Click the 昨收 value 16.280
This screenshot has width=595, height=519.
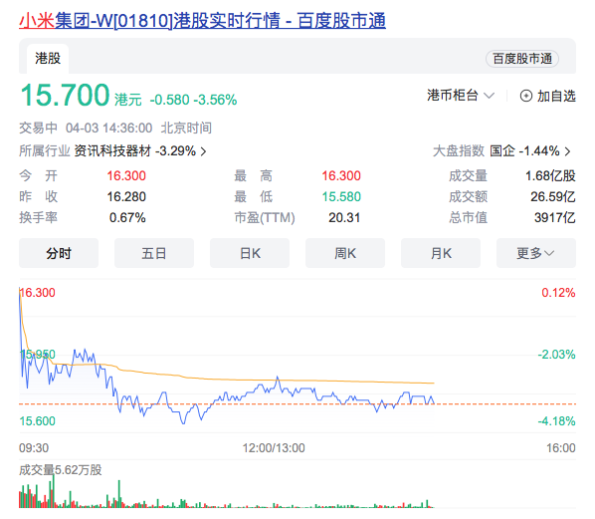(126, 197)
